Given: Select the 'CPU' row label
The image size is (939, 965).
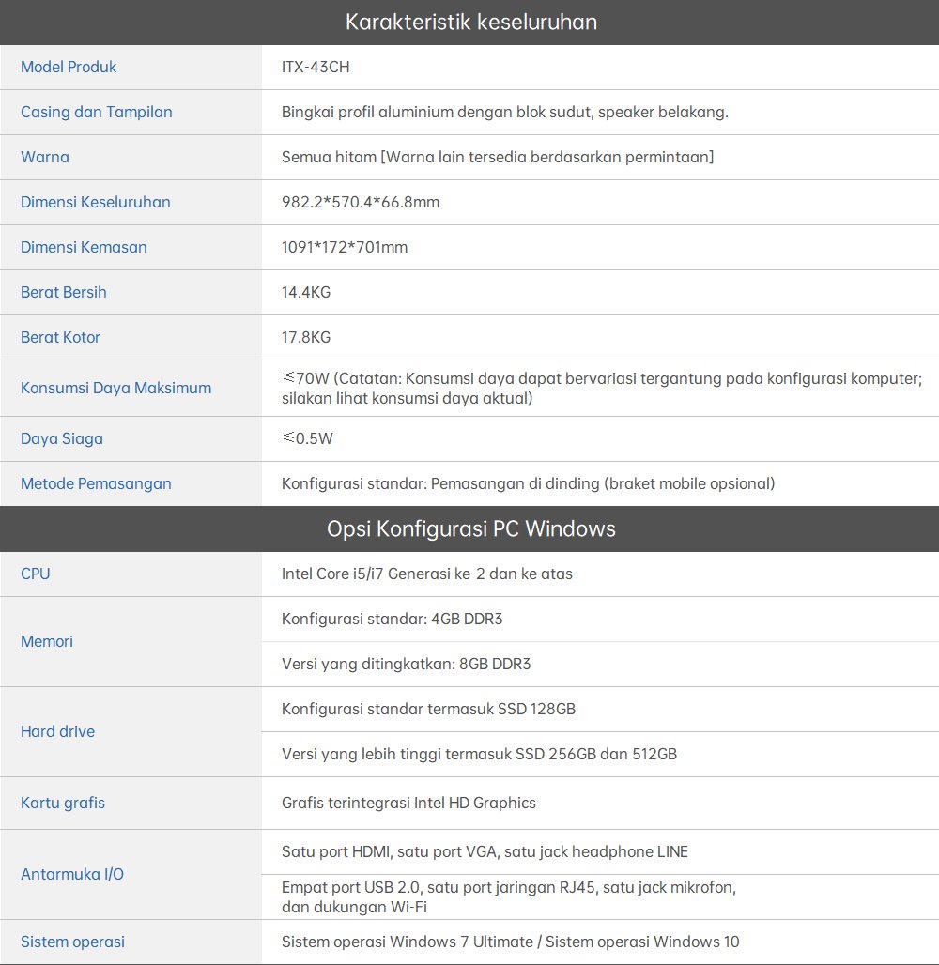Looking at the screenshot, I should pyautogui.click(x=36, y=574).
